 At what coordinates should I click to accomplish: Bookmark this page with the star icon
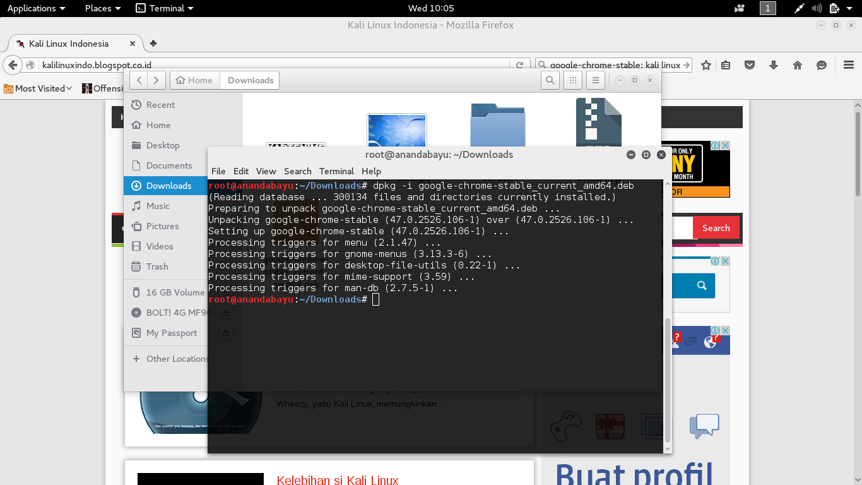pyautogui.click(x=706, y=65)
